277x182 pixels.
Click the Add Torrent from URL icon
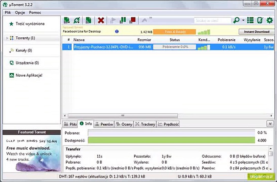click(77, 20)
